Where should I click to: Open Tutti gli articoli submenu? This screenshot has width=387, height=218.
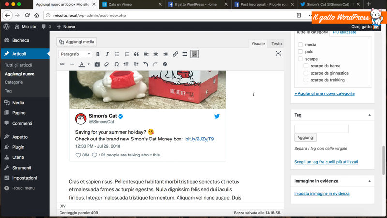point(18,65)
